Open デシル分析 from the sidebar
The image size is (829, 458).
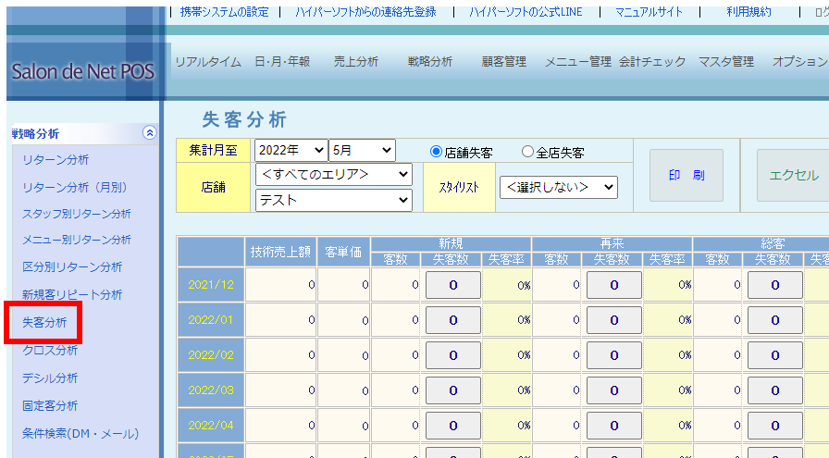50,378
